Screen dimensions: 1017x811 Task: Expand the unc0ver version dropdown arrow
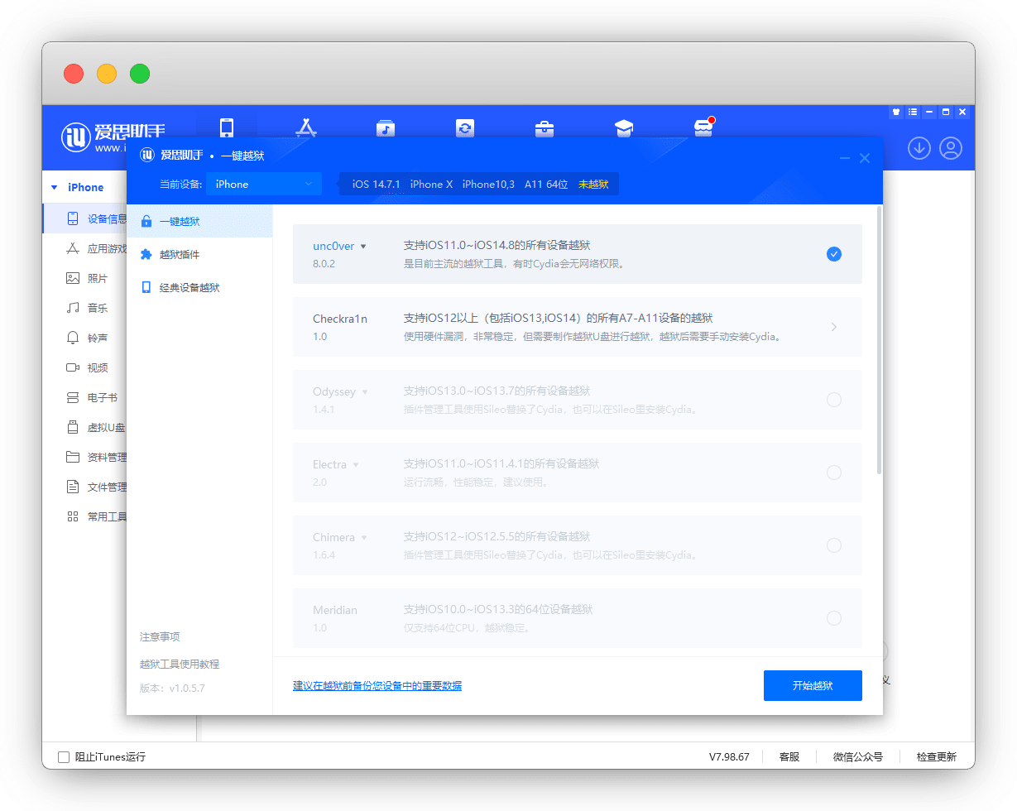(363, 246)
